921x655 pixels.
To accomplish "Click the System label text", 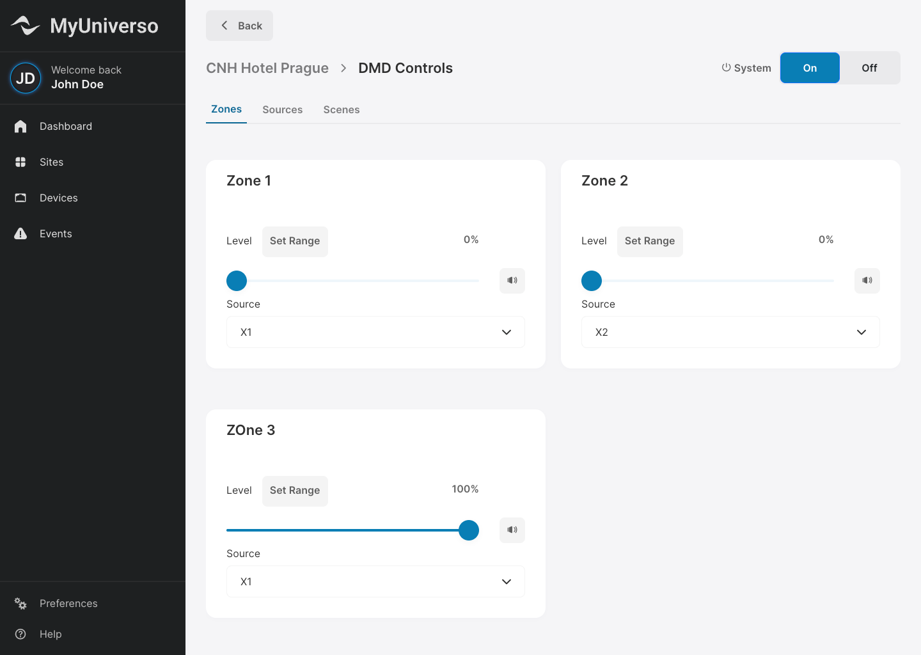I will pos(753,68).
